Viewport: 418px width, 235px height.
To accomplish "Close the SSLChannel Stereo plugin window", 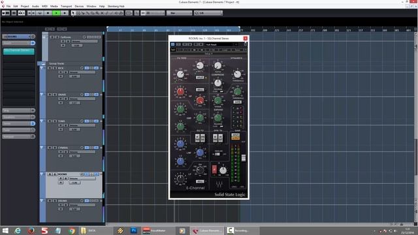I will pos(246,39).
